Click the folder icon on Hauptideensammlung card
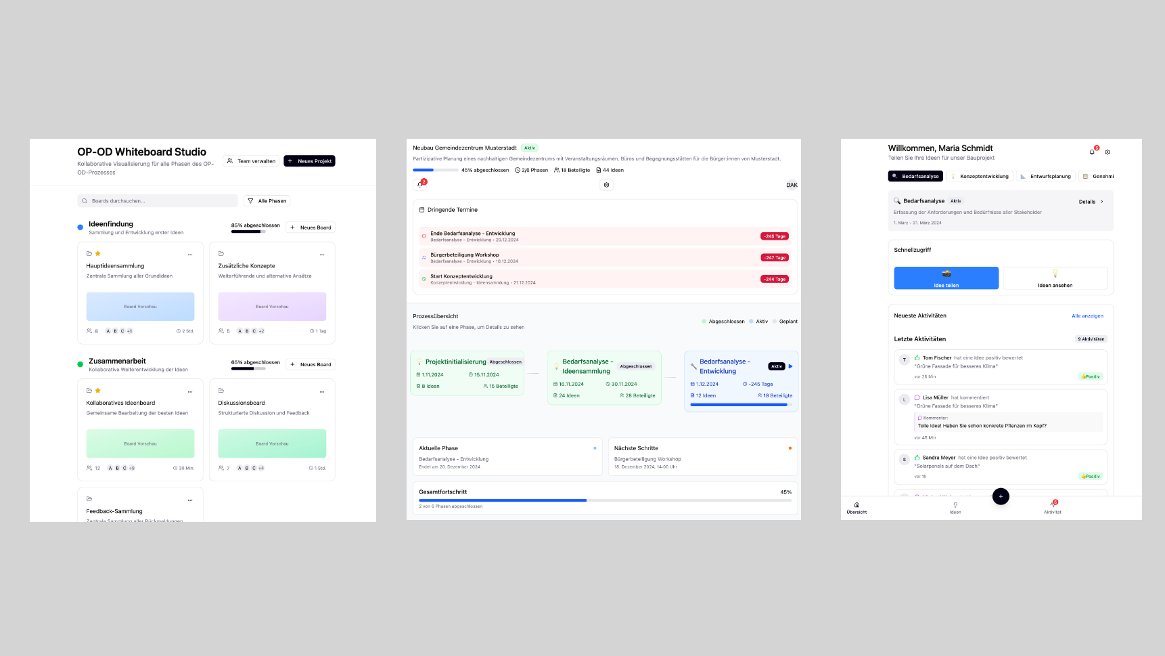Screen dimensions: 1165x656 pos(89,254)
